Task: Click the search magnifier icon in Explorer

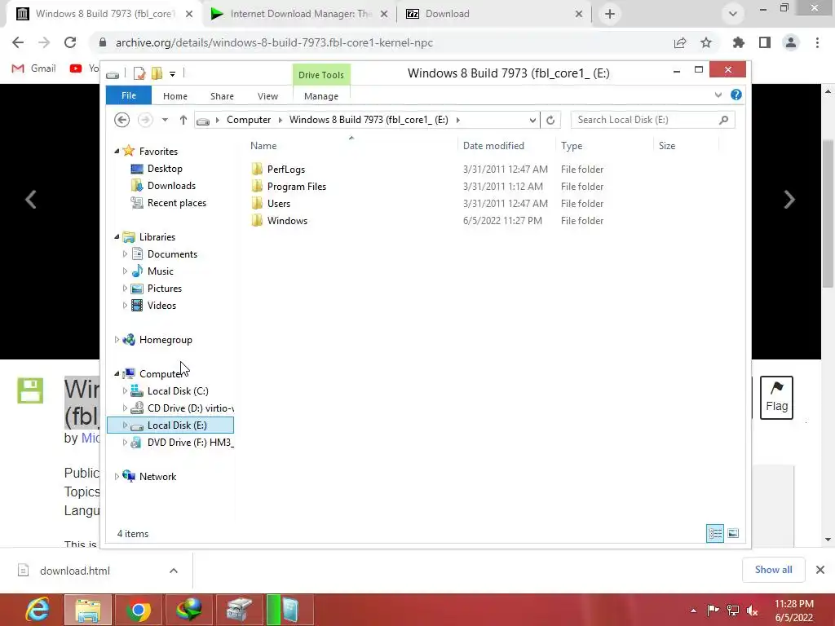Action: [x=723, y=120]
